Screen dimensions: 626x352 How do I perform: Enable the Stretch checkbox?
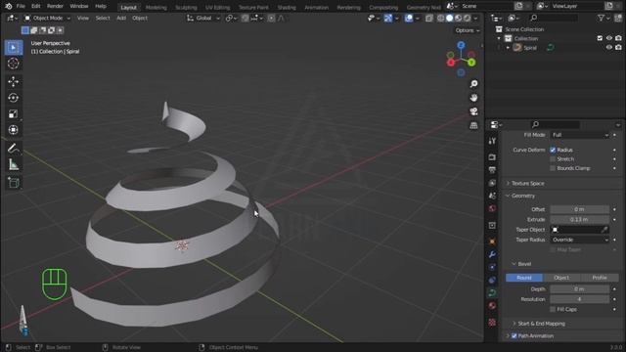[553, 159]
